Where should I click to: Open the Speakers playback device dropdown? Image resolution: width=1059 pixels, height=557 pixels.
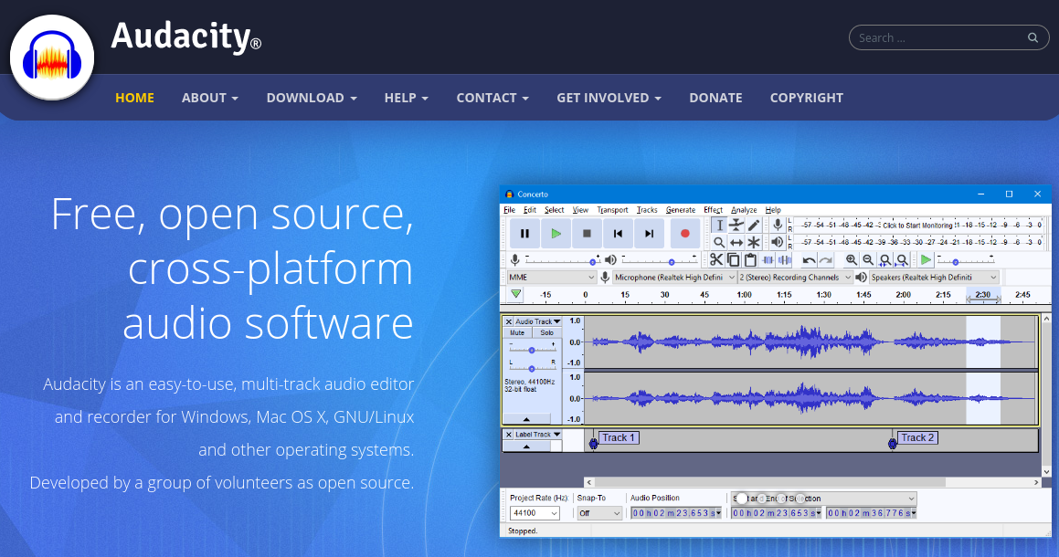[934, 278]
